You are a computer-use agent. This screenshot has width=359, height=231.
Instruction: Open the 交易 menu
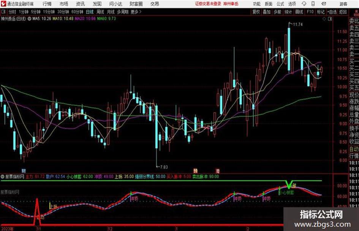(x=155, y=4)
